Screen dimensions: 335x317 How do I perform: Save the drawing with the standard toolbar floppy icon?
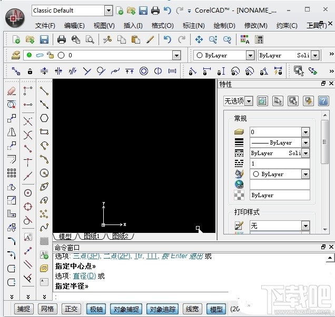pos(44,39)
